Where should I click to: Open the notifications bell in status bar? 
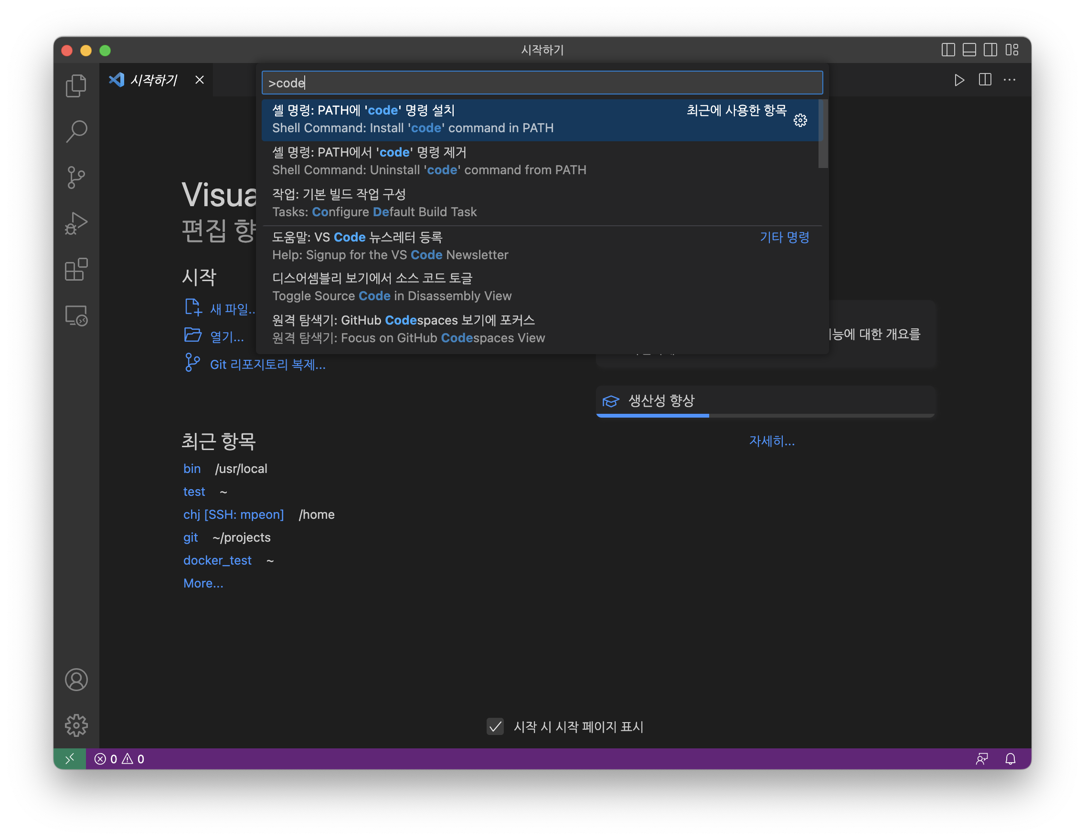pyautogui.click(x=1011, y=758)
